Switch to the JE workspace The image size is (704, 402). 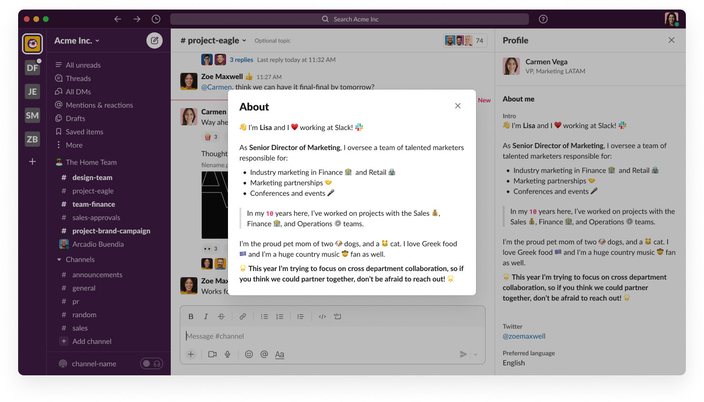[32, 91]
